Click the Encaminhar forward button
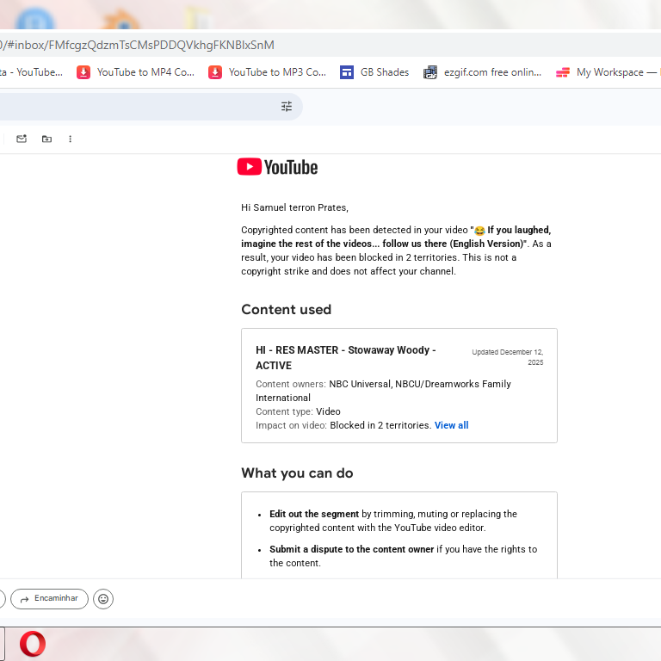The width and height of the screenshot is (661, 661). click(x=49, y=599)
